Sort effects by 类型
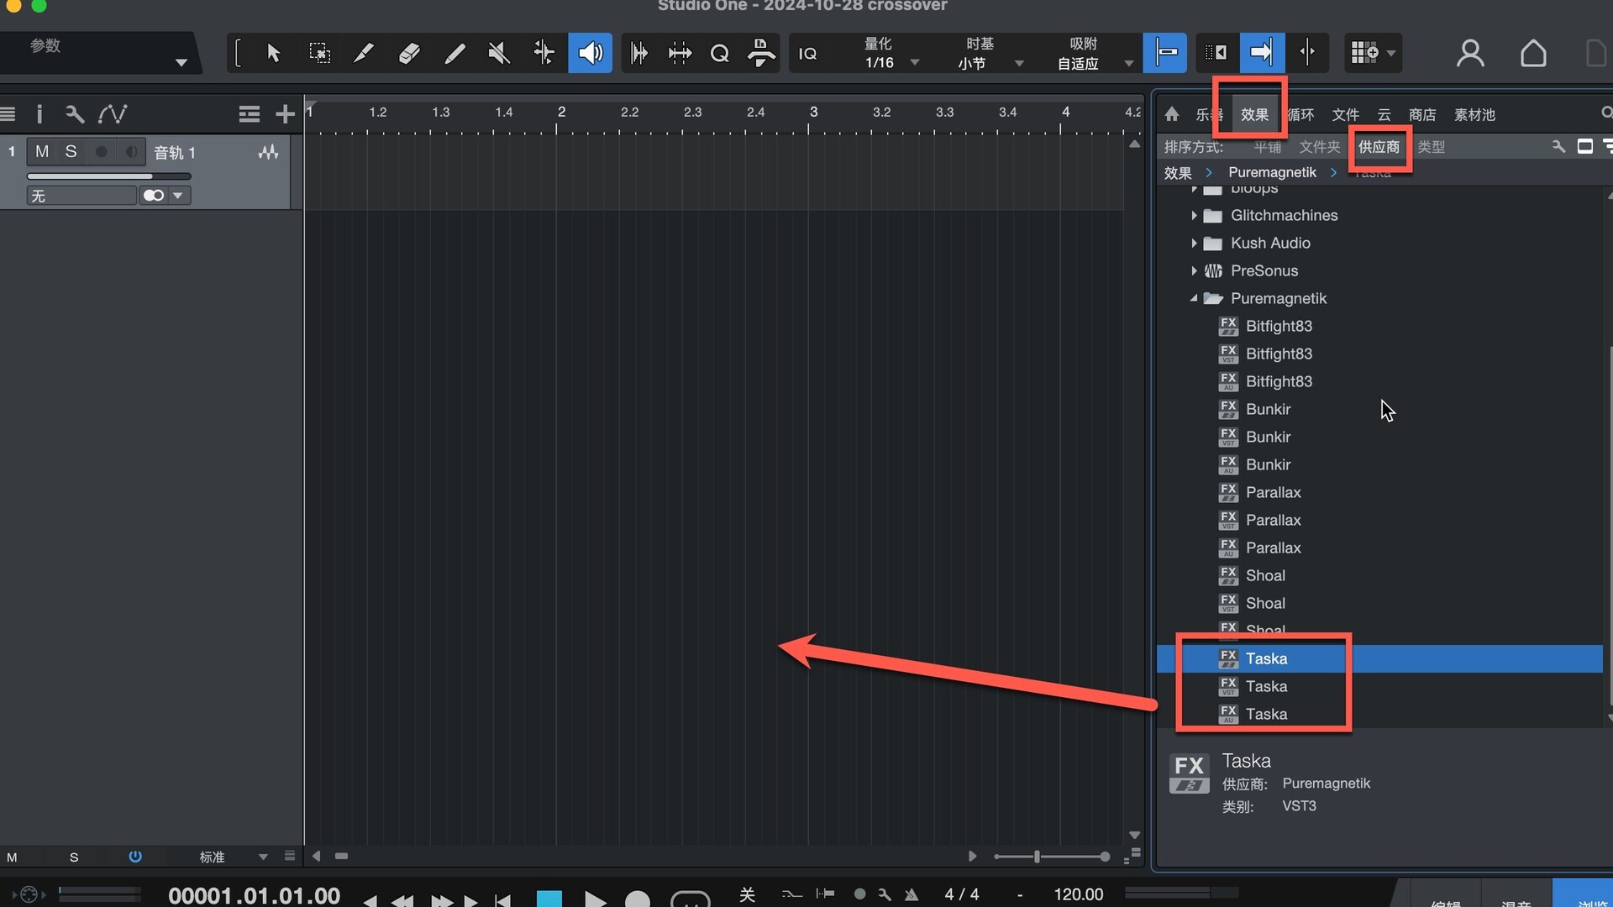The image size is (1613, 907). pos(1432,147)
